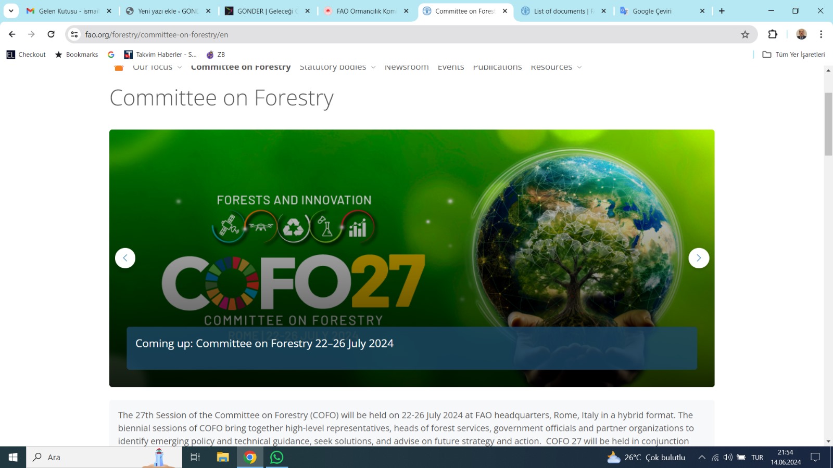Screen dimensions: 833x468
Task: Open the clock and date 14.06.2024
Action: 786,457
